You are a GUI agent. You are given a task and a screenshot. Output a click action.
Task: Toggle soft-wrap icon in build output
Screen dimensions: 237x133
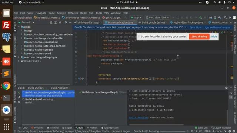[x=231, y=93]
